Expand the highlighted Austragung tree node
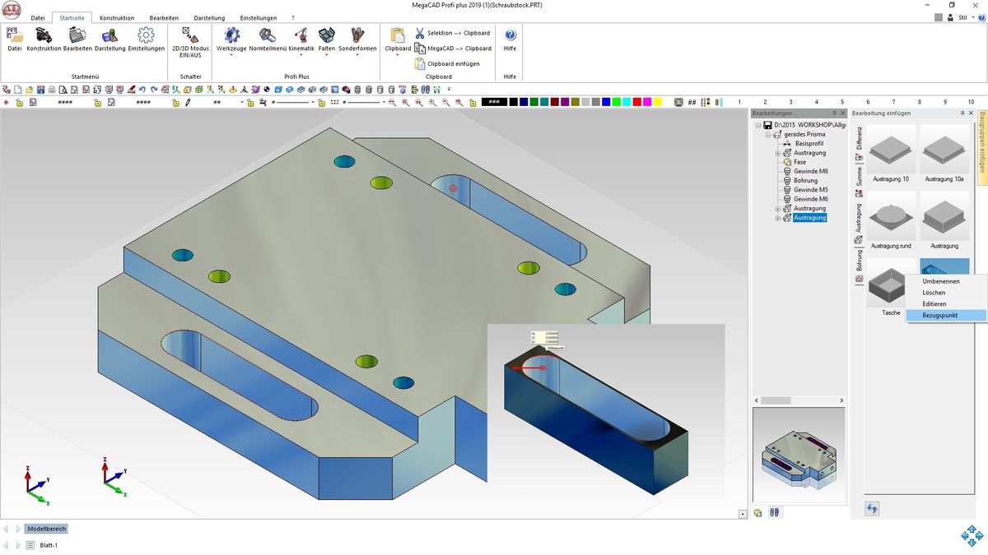 pos(778,218)
